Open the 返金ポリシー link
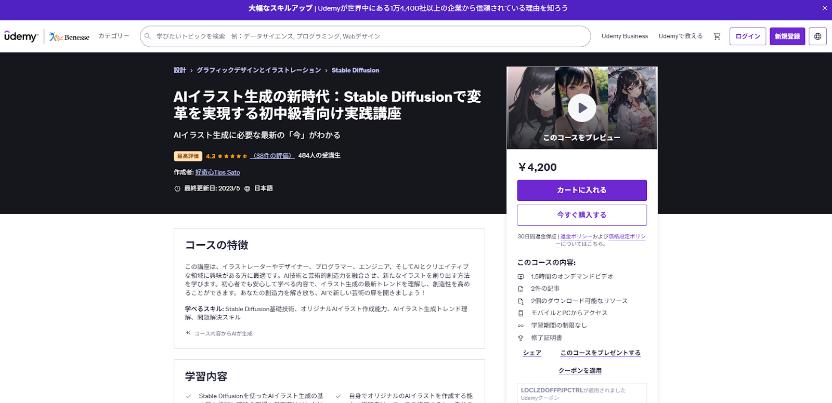The width and height of the screenshot is (832, 403). pos(576,236)
